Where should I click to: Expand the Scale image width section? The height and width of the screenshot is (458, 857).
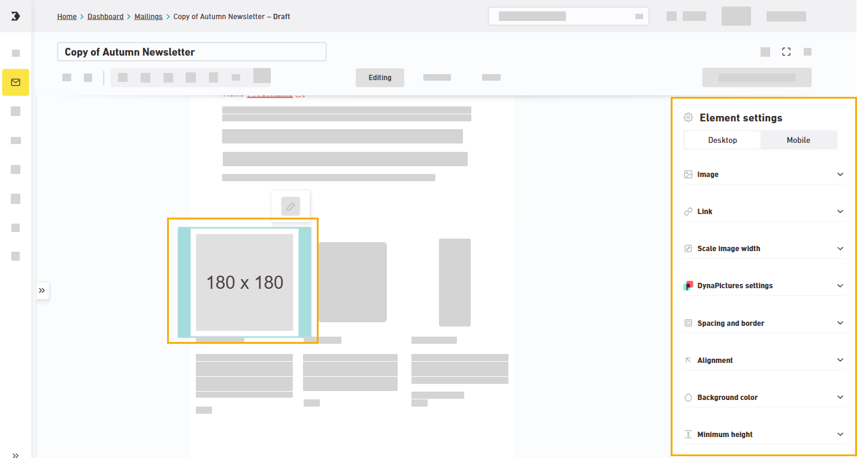tap(764, 249)
